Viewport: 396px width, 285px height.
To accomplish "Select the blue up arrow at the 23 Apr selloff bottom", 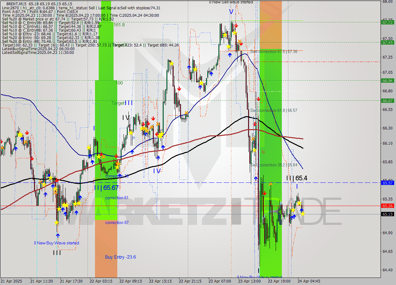I will [256, 178].
